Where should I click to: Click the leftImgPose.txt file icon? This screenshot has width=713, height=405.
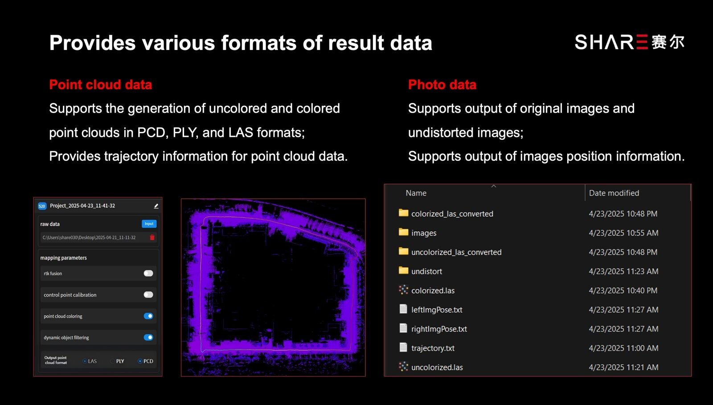click(403, 309)
